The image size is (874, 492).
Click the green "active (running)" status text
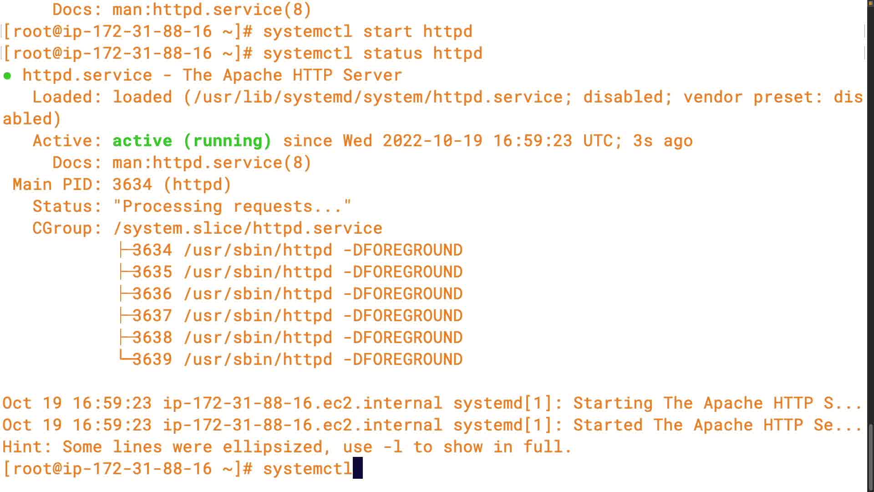[x=192, y=141]
